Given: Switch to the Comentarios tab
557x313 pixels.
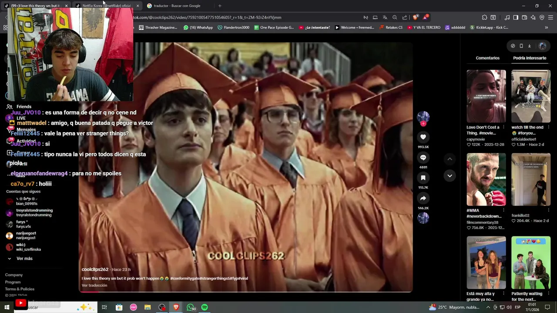Looking at the screenshot, I should (x=487, y=58).
